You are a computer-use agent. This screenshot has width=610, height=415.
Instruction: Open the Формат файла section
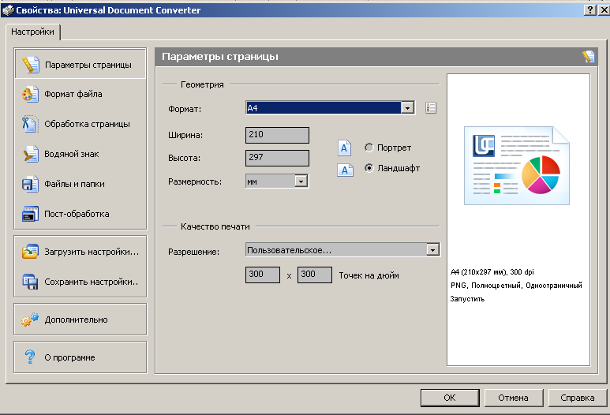[x=80, y=94]
